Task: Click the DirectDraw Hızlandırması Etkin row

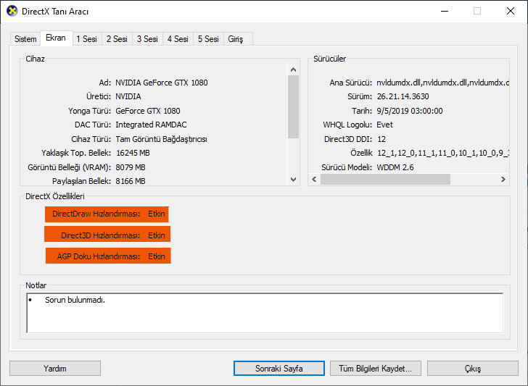Action: pyautogui.click(x=107, y=214)
